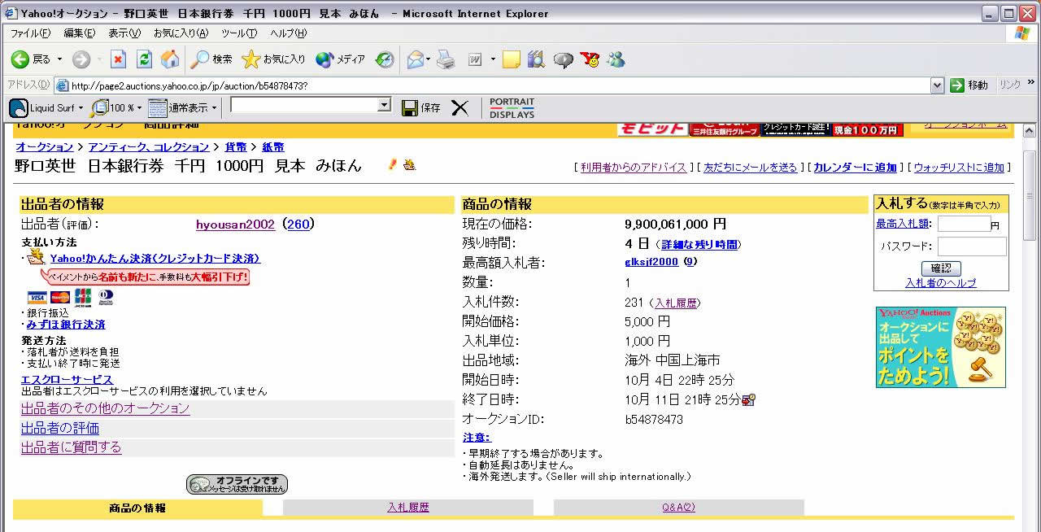1041x532 pixels.
Task: Open the Discuss speech bubble icon
Action: [x=563, y=59]
